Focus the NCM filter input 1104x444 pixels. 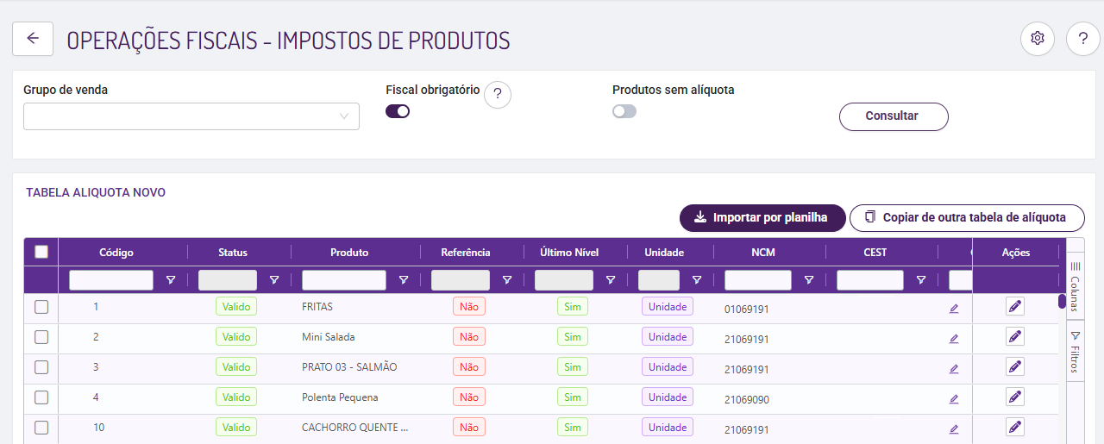tap(758, 280)
